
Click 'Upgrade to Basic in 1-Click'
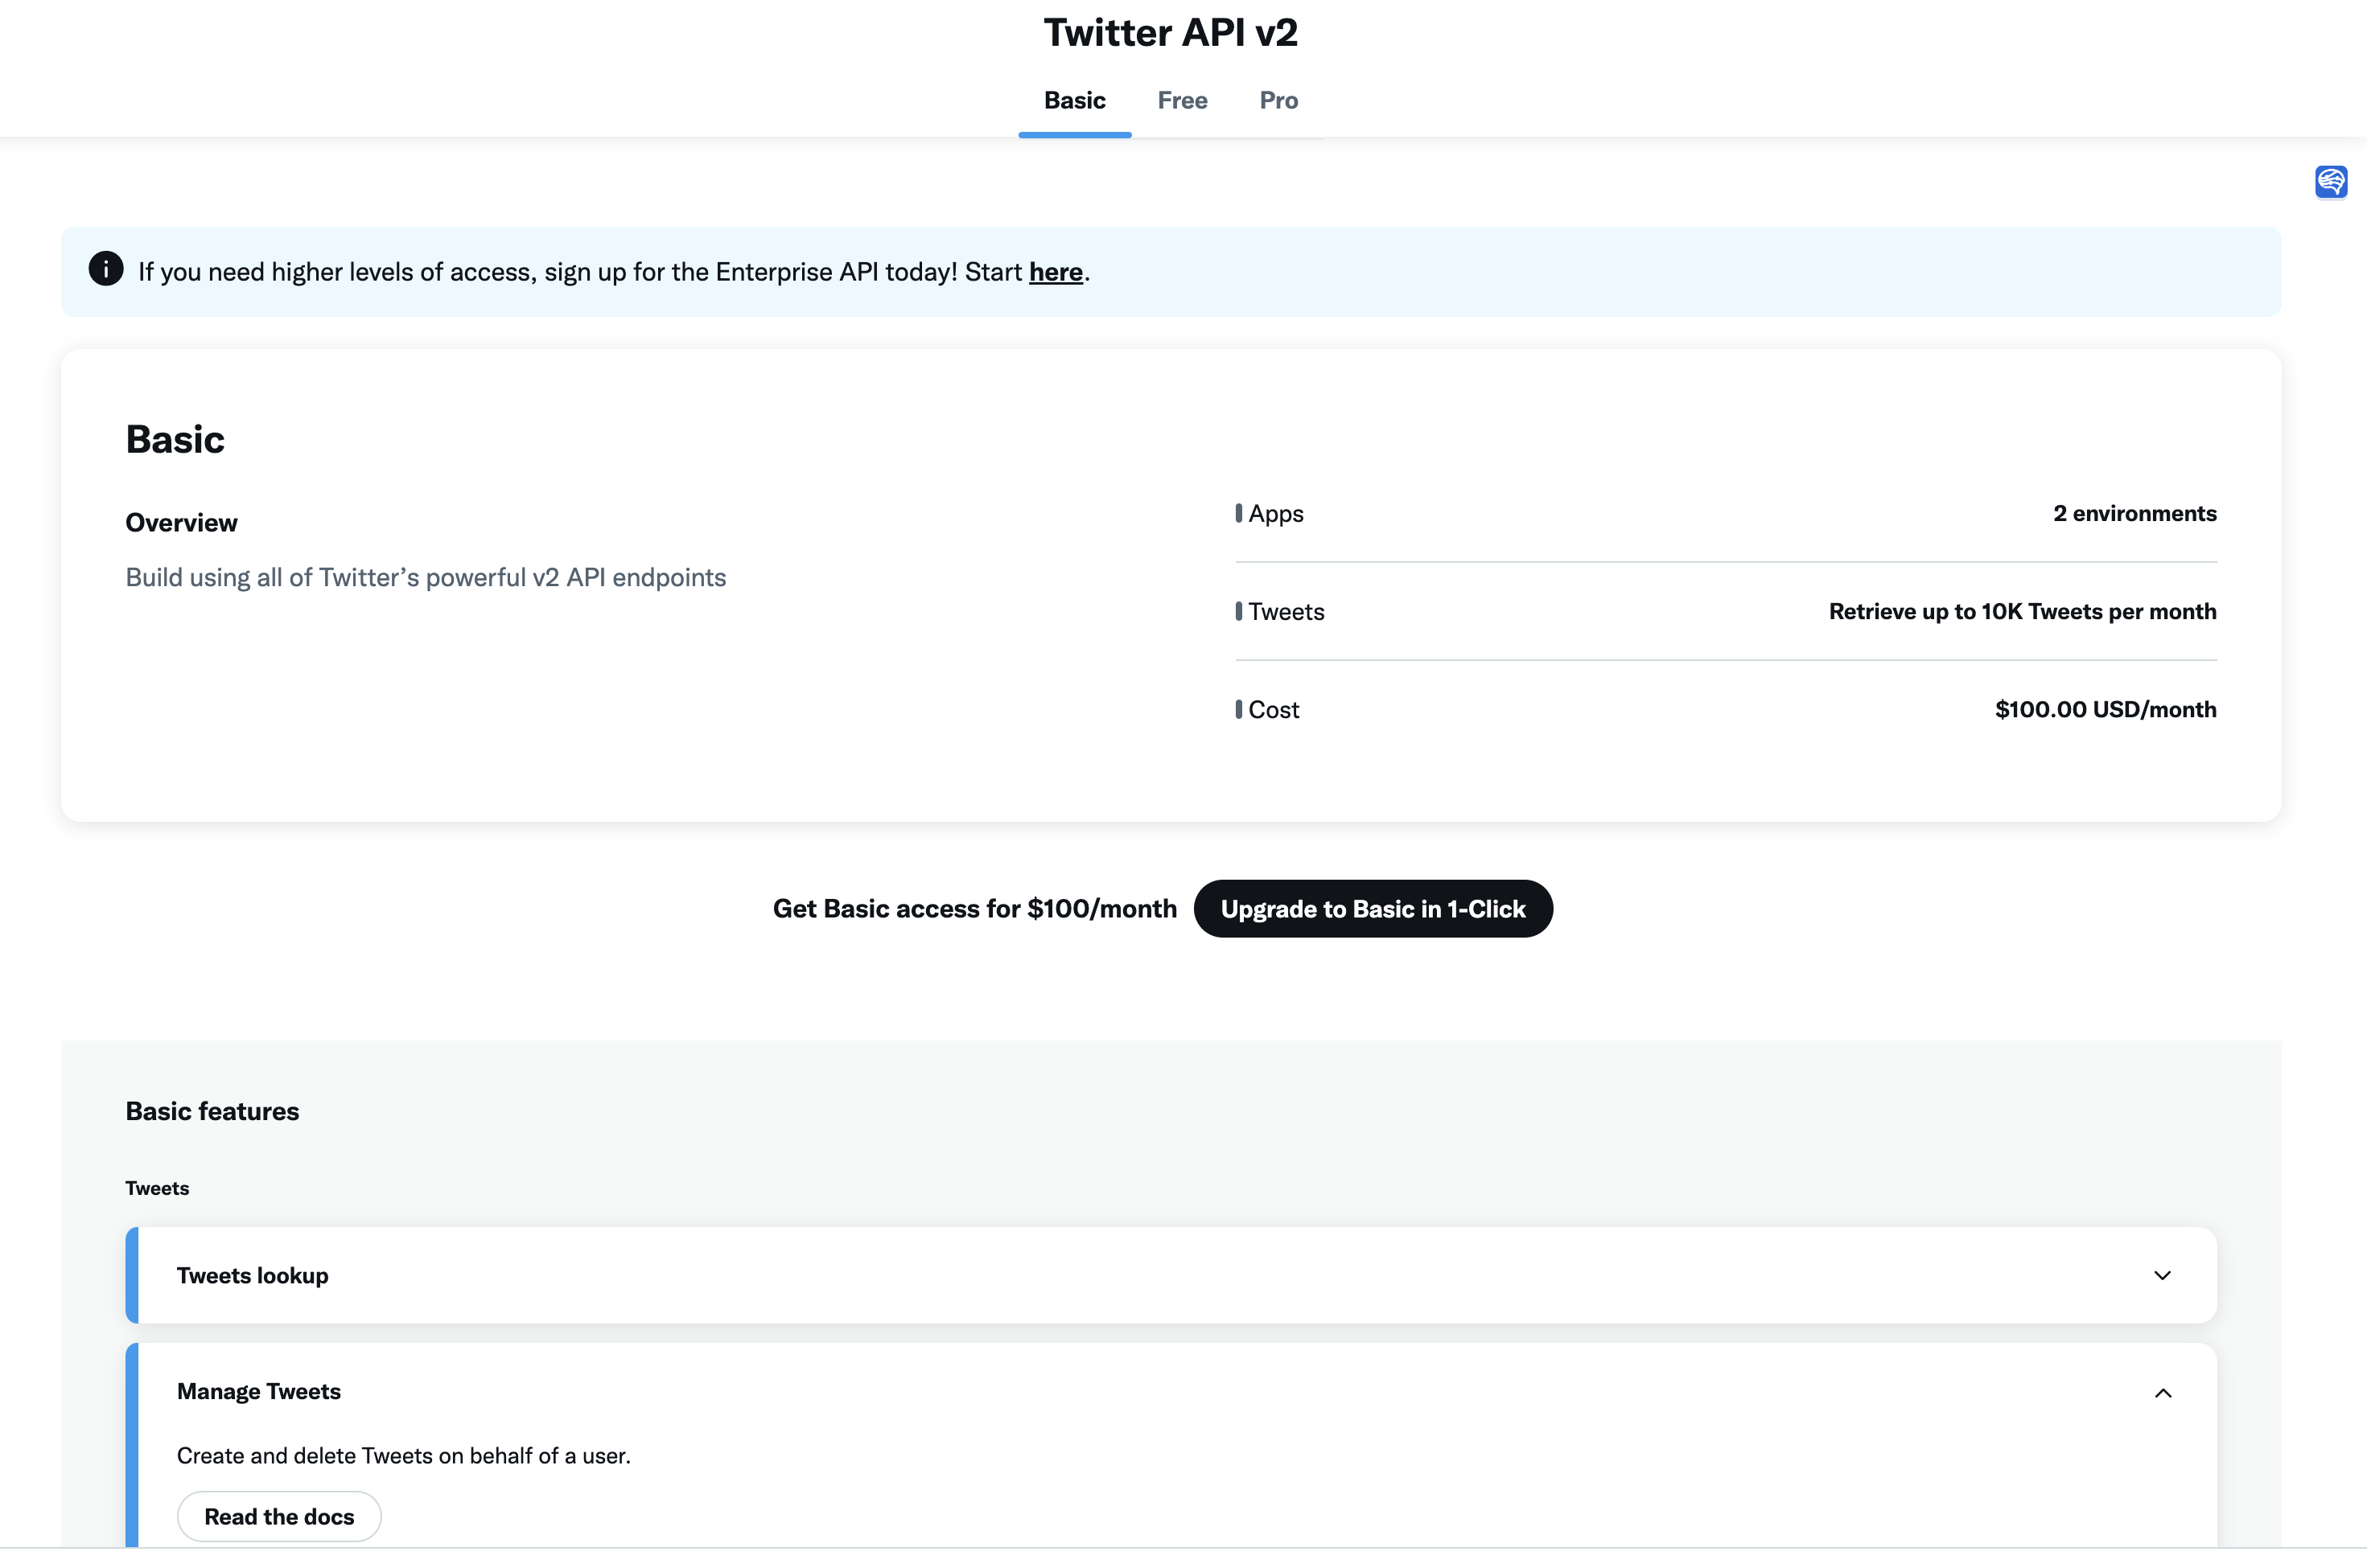1373,908
